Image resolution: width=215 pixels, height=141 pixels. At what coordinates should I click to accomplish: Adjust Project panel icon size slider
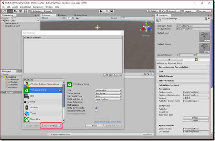point(147,134)
